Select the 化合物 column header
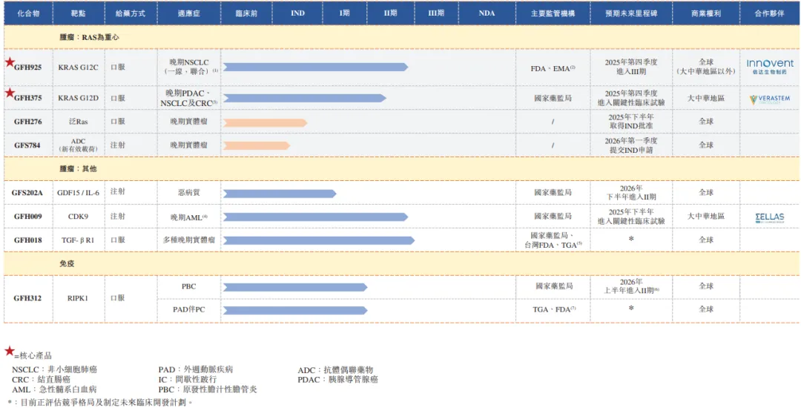801x408 pixels. (x=27, y=13)
